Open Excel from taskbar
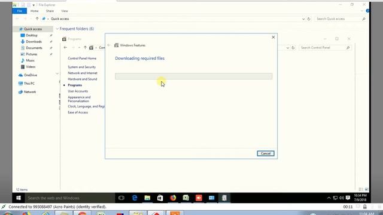The image size is (383, 215). pyautogui.click(x=186, y=198)
